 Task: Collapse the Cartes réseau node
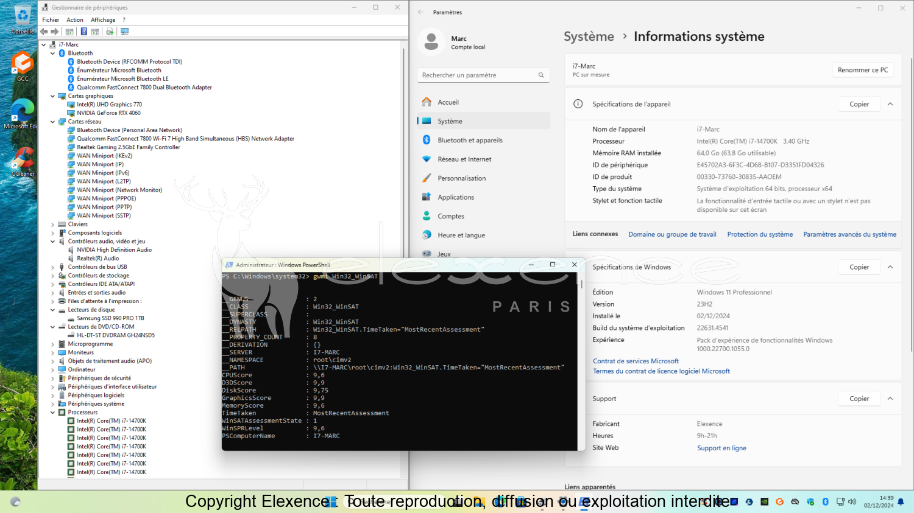[x=52, y=122]
